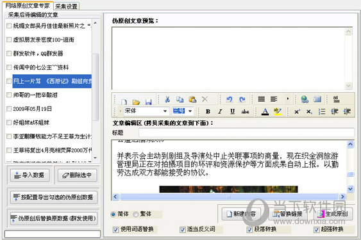
Task: Check the 帅哥的一把辛酸泪 article box
Action: tap(9, 95)
